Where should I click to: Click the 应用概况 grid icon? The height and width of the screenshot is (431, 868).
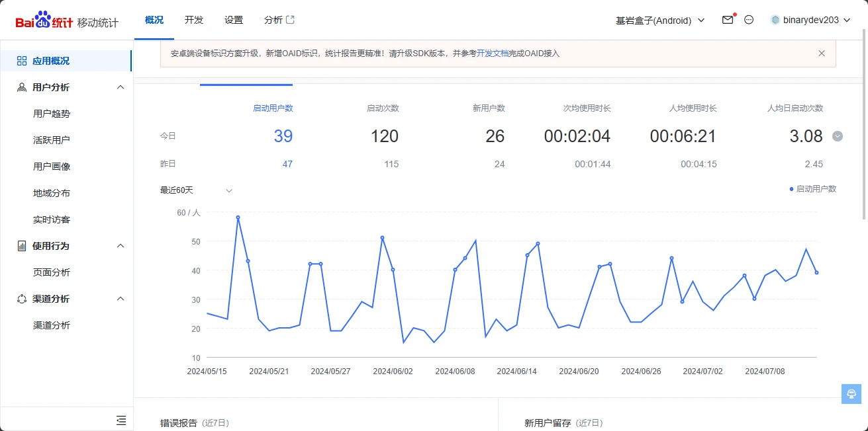(22, 61)
